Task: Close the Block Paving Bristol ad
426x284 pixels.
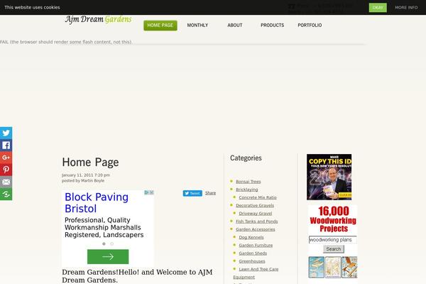Action: point(152,192)
